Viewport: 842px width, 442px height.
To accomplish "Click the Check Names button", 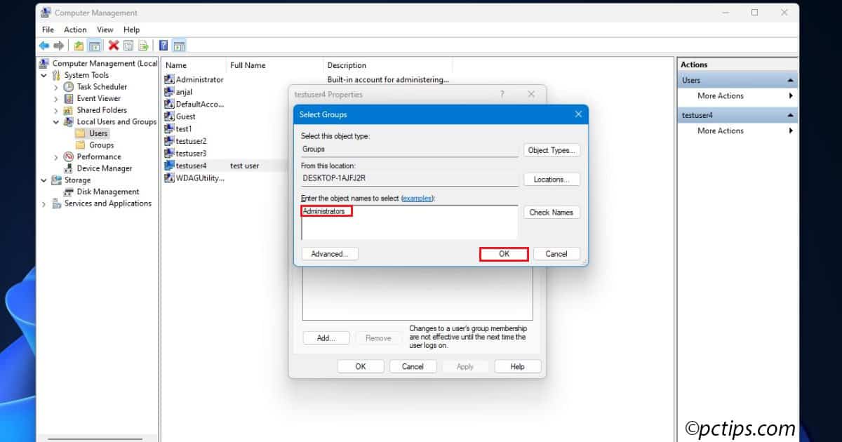I will (x=552, y=212).
